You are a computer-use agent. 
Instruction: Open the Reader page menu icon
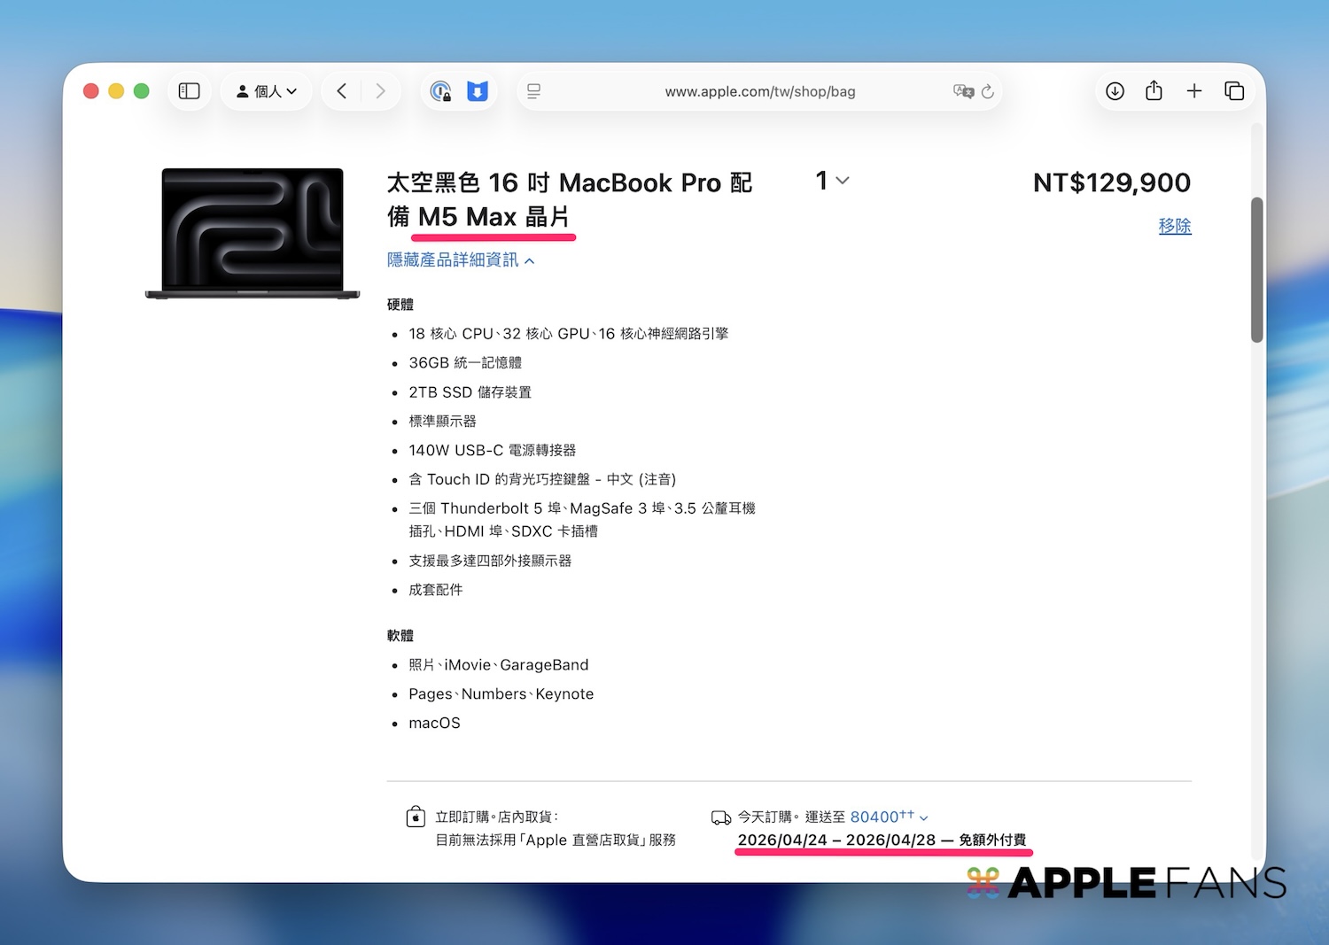click(x=534, y=91)
